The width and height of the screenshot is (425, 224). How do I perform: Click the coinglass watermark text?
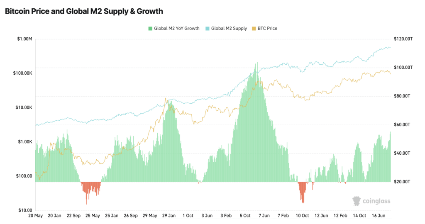tap(376, 201)
